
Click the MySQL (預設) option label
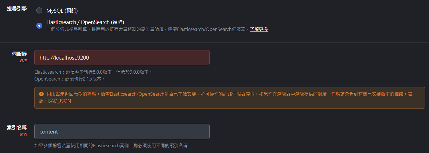[62, 11]
